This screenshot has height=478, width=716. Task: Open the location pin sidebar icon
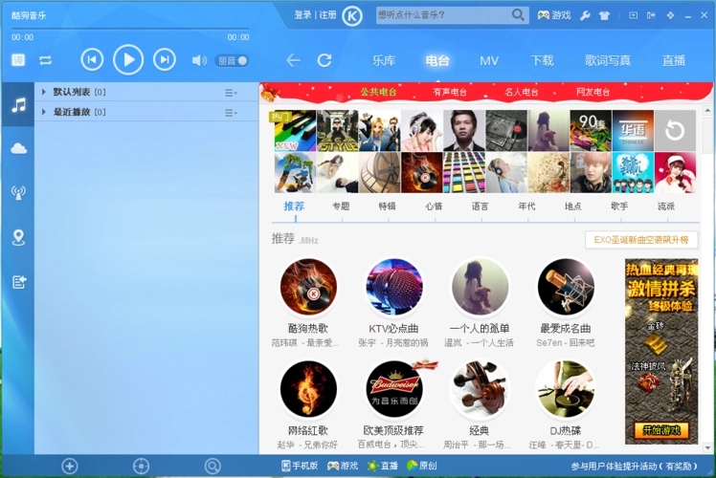point(18,237)
